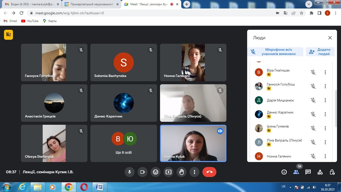Mute Дарія Мицканюк's microphone in list
Screen dimensions: 341x192
313,100
